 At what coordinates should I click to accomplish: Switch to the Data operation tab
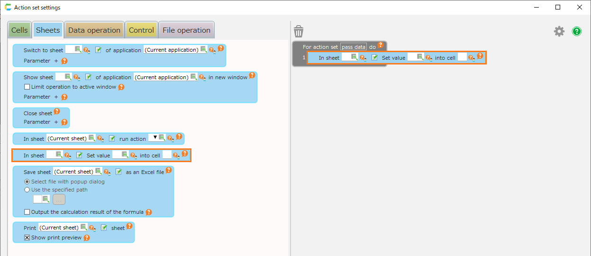pyautogui.click(x=94, y=30)
